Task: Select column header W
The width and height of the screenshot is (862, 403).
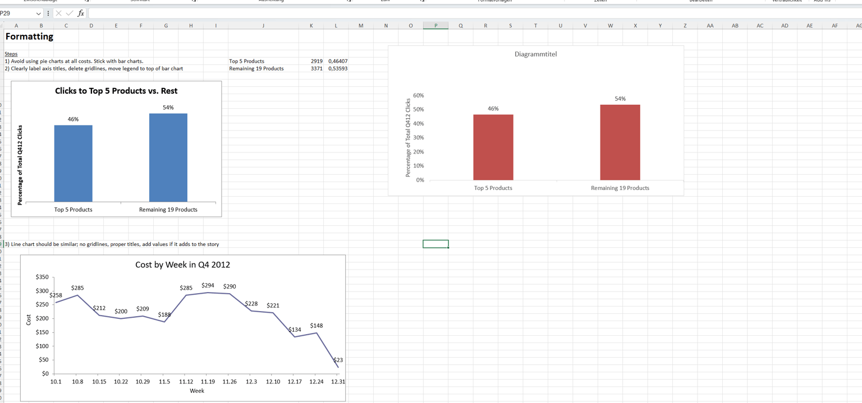Action: [x=610, y=25]
